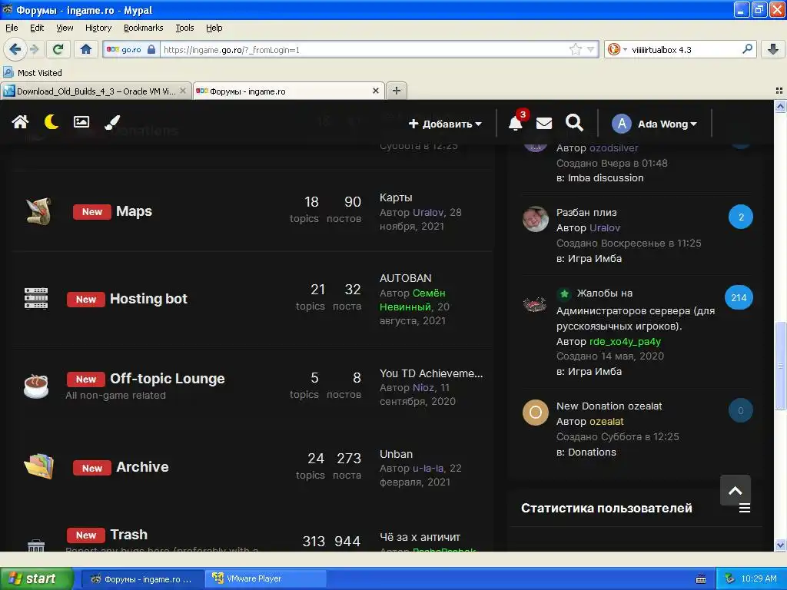Reload the page
This screenshot has width=787, height=590.
click(58, 49)
